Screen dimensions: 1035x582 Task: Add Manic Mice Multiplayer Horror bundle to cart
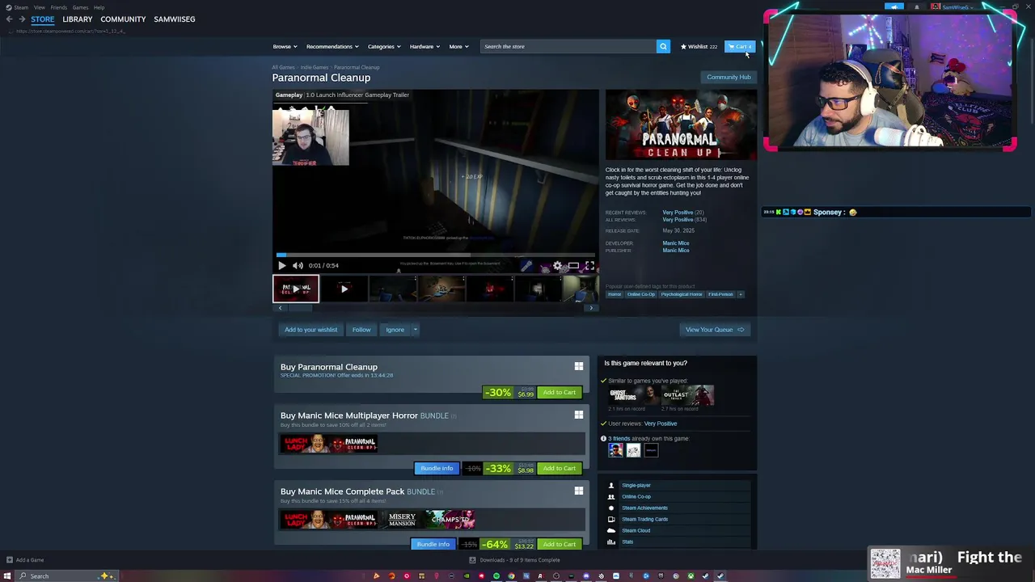(560, 469)
